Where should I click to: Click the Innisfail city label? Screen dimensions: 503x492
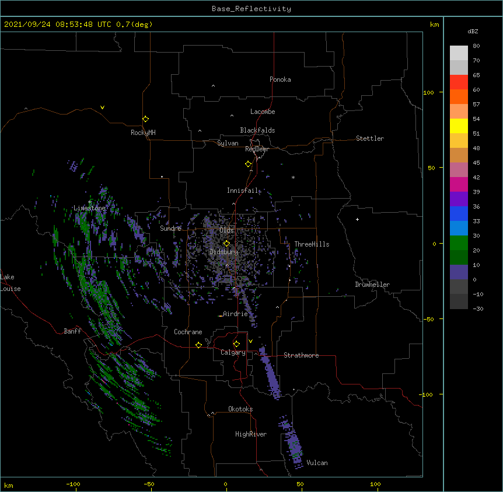pos(243,190)
